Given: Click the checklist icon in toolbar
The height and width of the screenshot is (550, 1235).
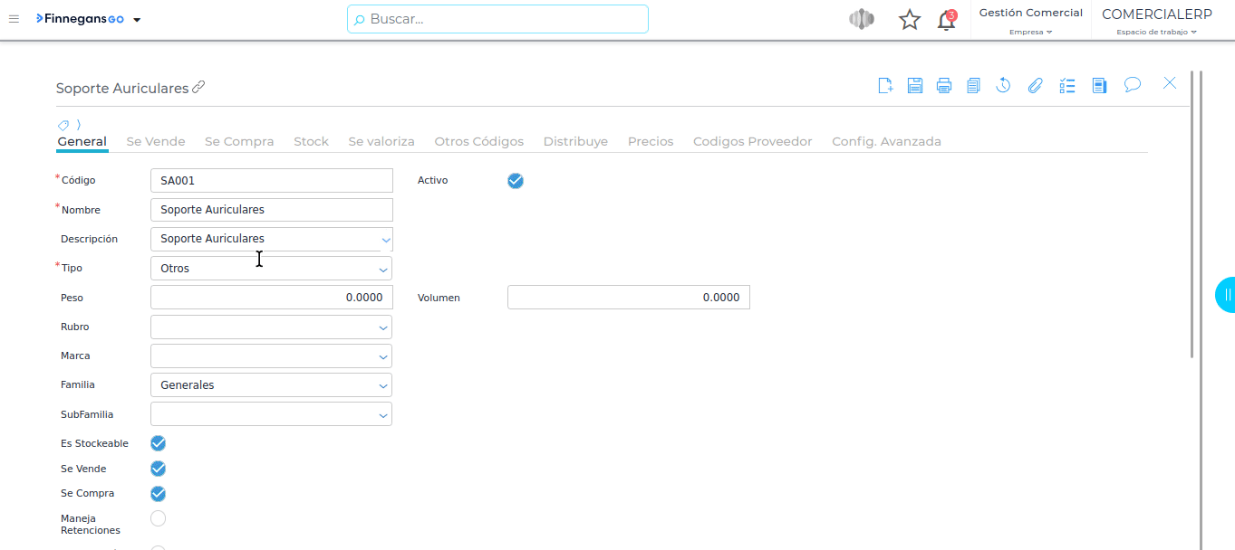Looking at the screenshot, I should click(x=1067, y=86).
